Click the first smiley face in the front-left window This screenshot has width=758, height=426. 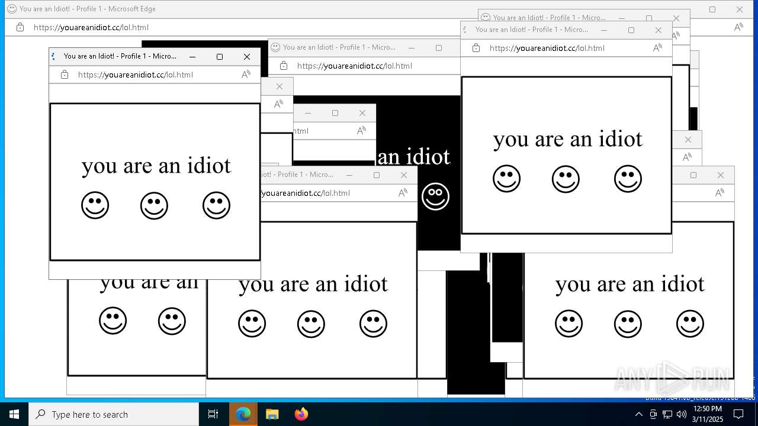pos(95,205)
